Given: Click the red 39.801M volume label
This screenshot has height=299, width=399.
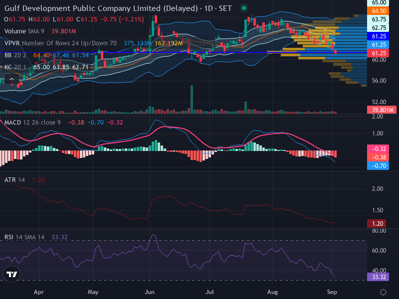Looking at the screenshot, I should click(382, 110).
